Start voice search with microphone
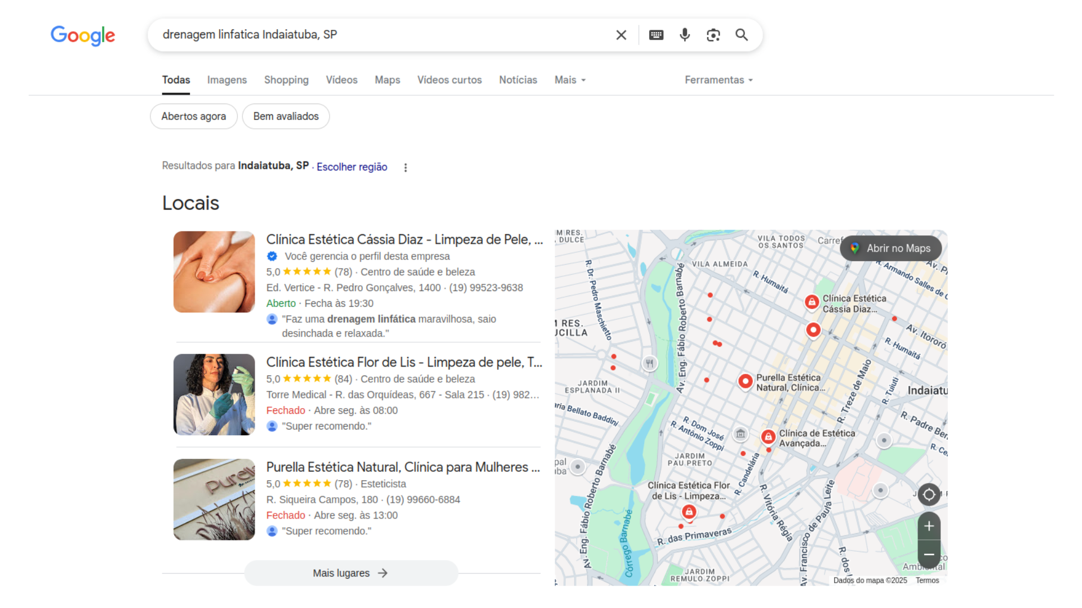Image resolution: width=1082 pixels, height=608 pixels. 685,35
